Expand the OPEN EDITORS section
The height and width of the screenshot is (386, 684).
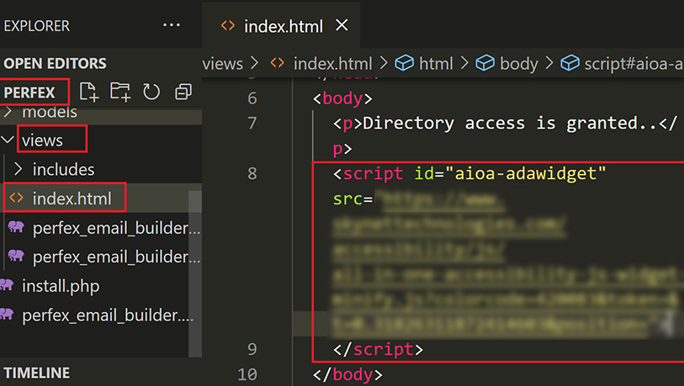coord(55,64)
